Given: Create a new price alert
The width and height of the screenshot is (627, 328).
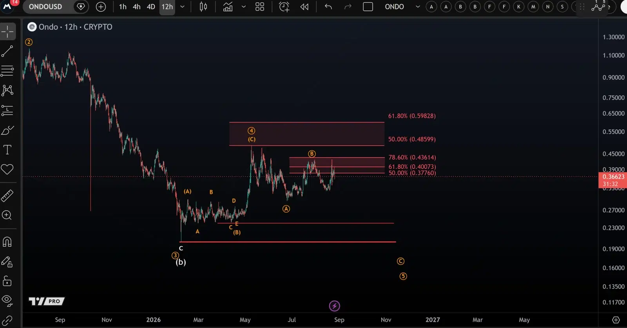Looking at the screenshot, I should click(x=284, y=7).
